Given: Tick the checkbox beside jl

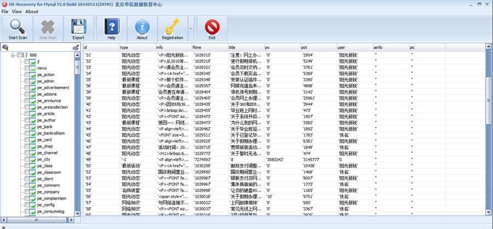Looking at the screenshot, I should coord(27,61).
